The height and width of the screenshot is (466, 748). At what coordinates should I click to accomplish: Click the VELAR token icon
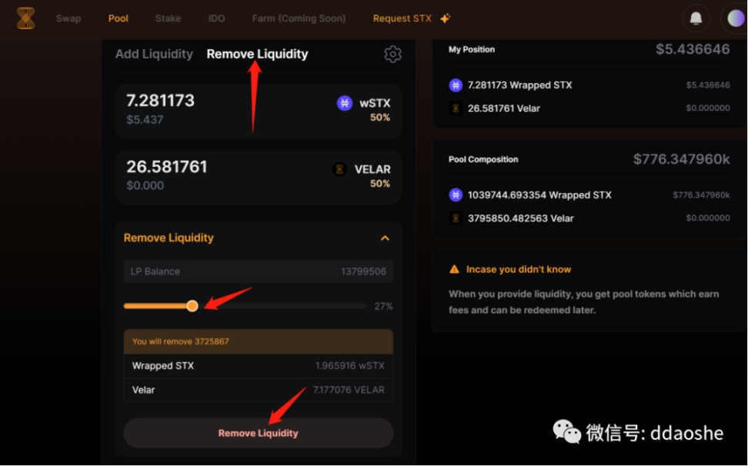click(x=339, y=169)
